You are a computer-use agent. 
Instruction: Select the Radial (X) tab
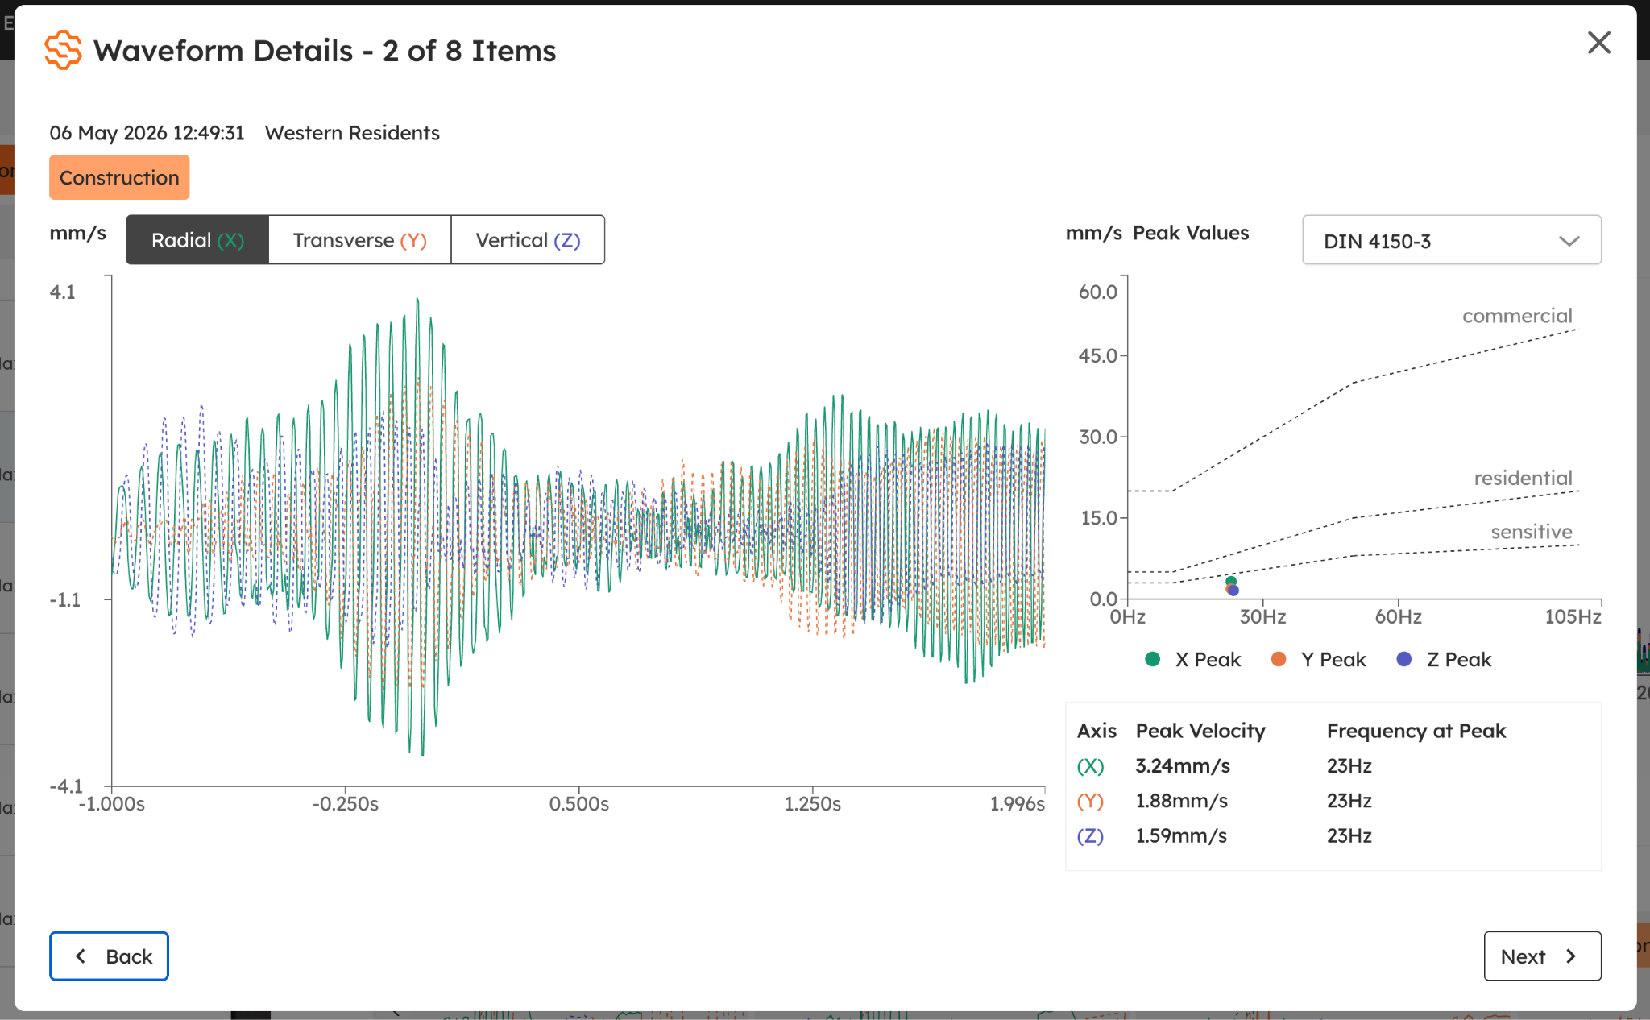[197, 240]
